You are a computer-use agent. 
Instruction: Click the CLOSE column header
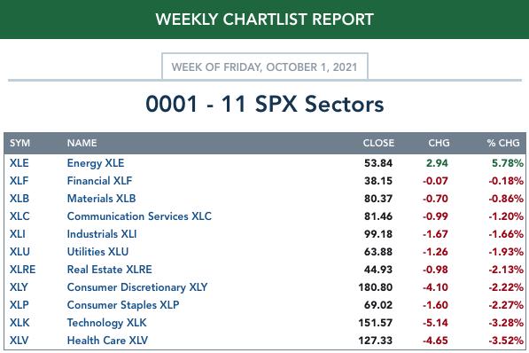pos(378,143)
